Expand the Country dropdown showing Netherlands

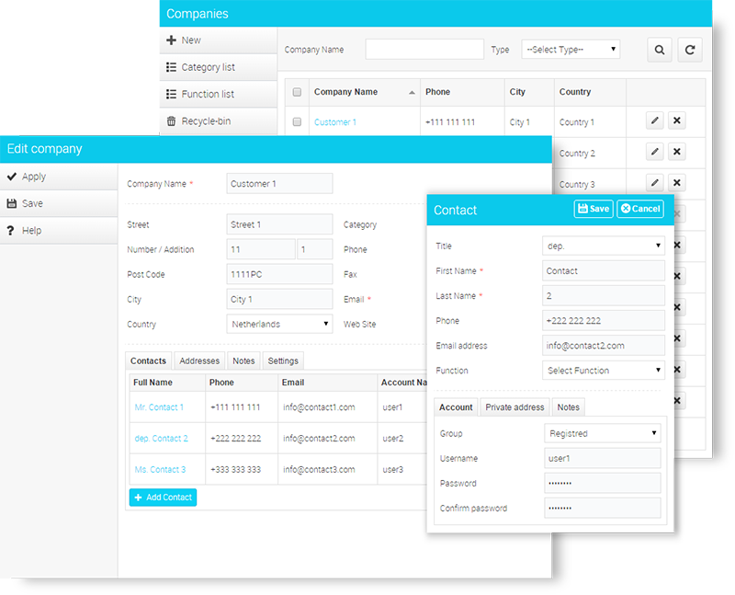[279, 325]
